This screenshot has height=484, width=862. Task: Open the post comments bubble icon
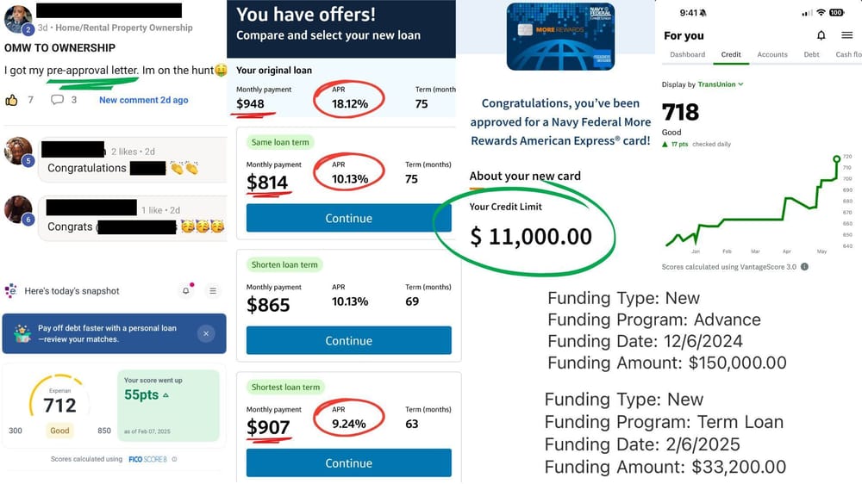point(57,100)
